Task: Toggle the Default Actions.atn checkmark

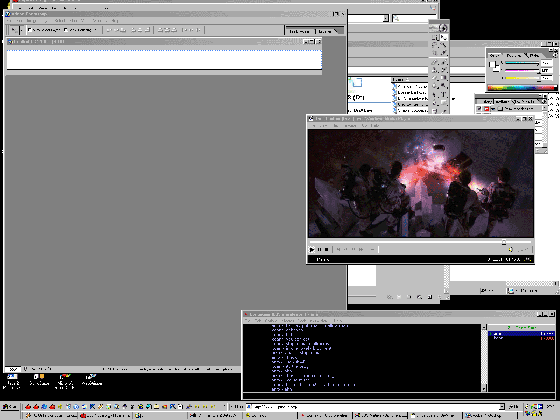Action: pos(479,109)
